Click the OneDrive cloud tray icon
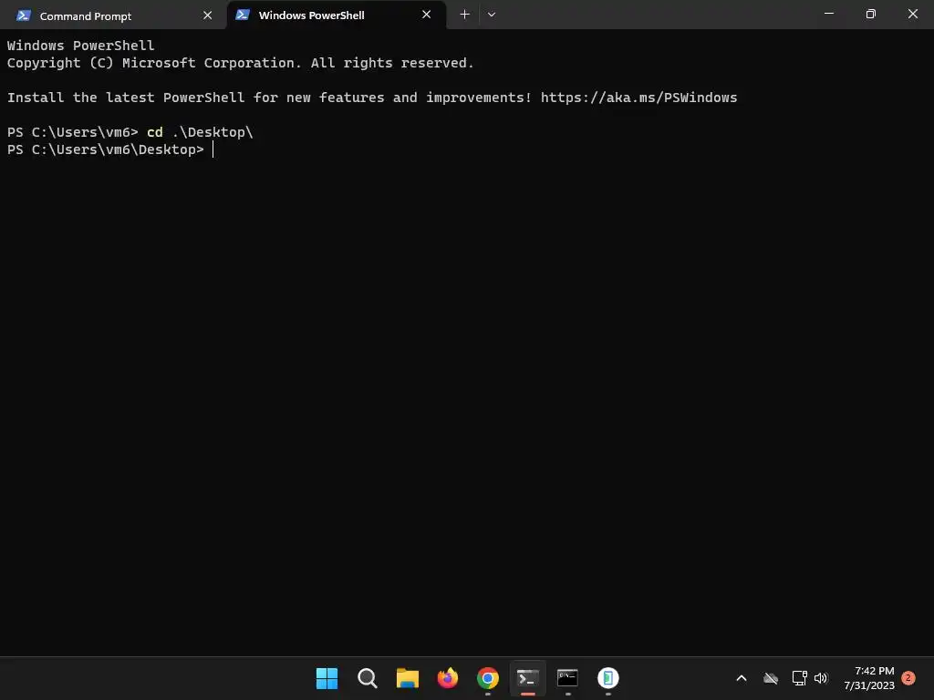 (x=771, y=678)
